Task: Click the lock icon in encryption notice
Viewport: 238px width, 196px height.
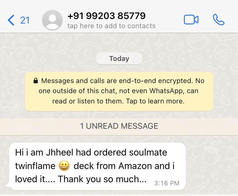Action: [x=36, y=81]
